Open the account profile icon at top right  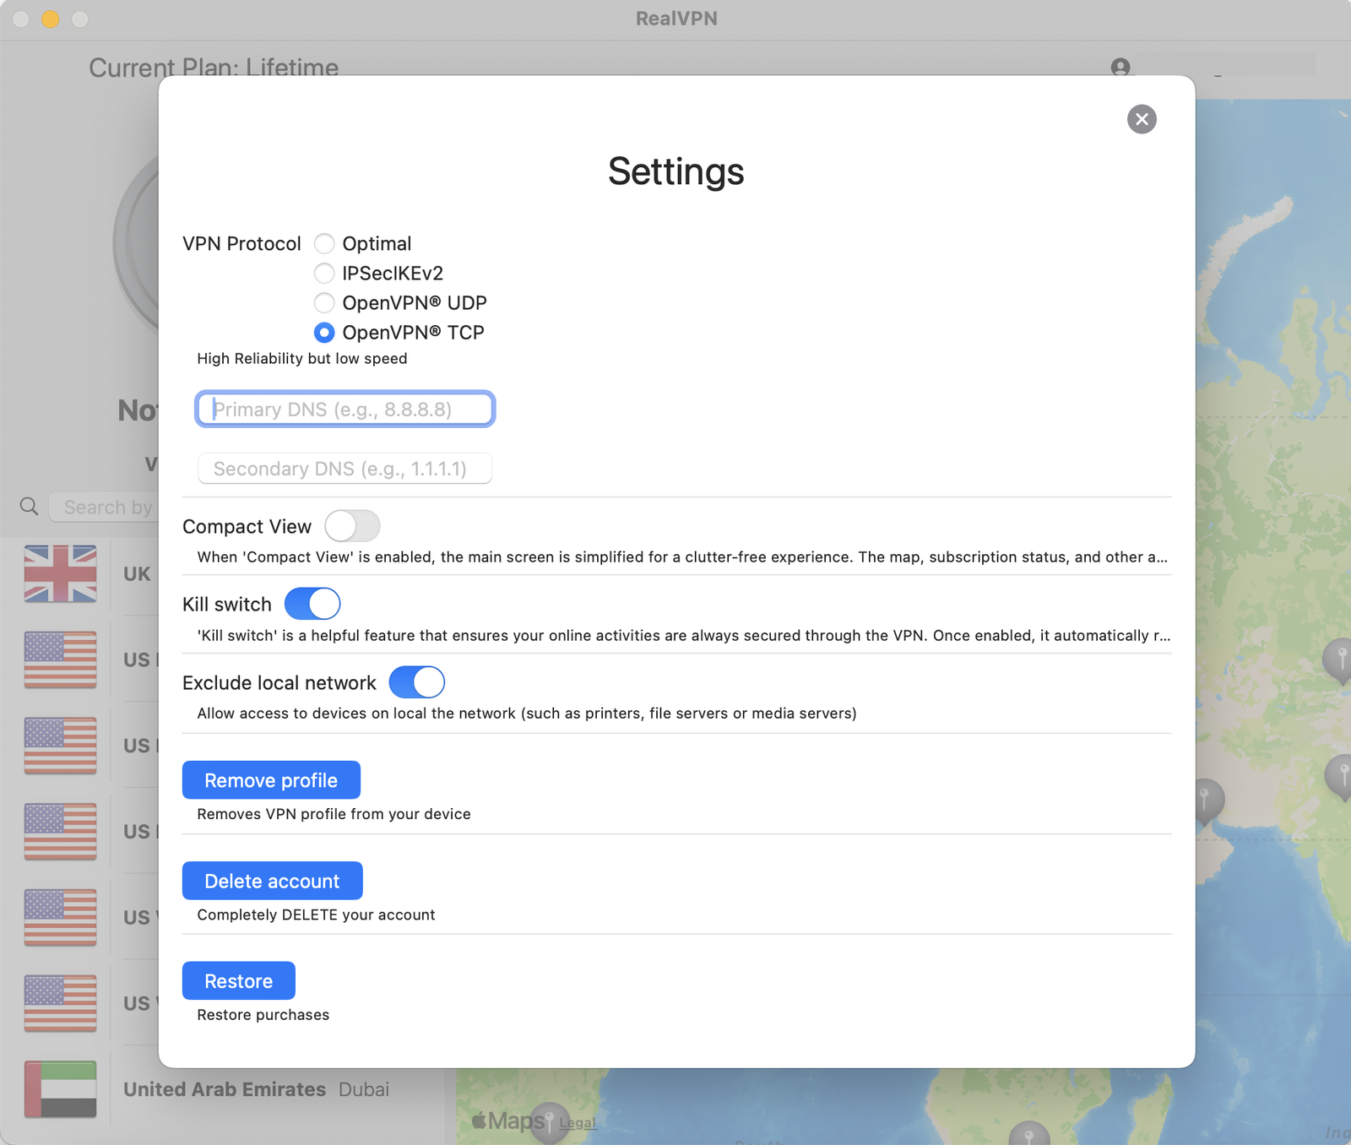1120,68
